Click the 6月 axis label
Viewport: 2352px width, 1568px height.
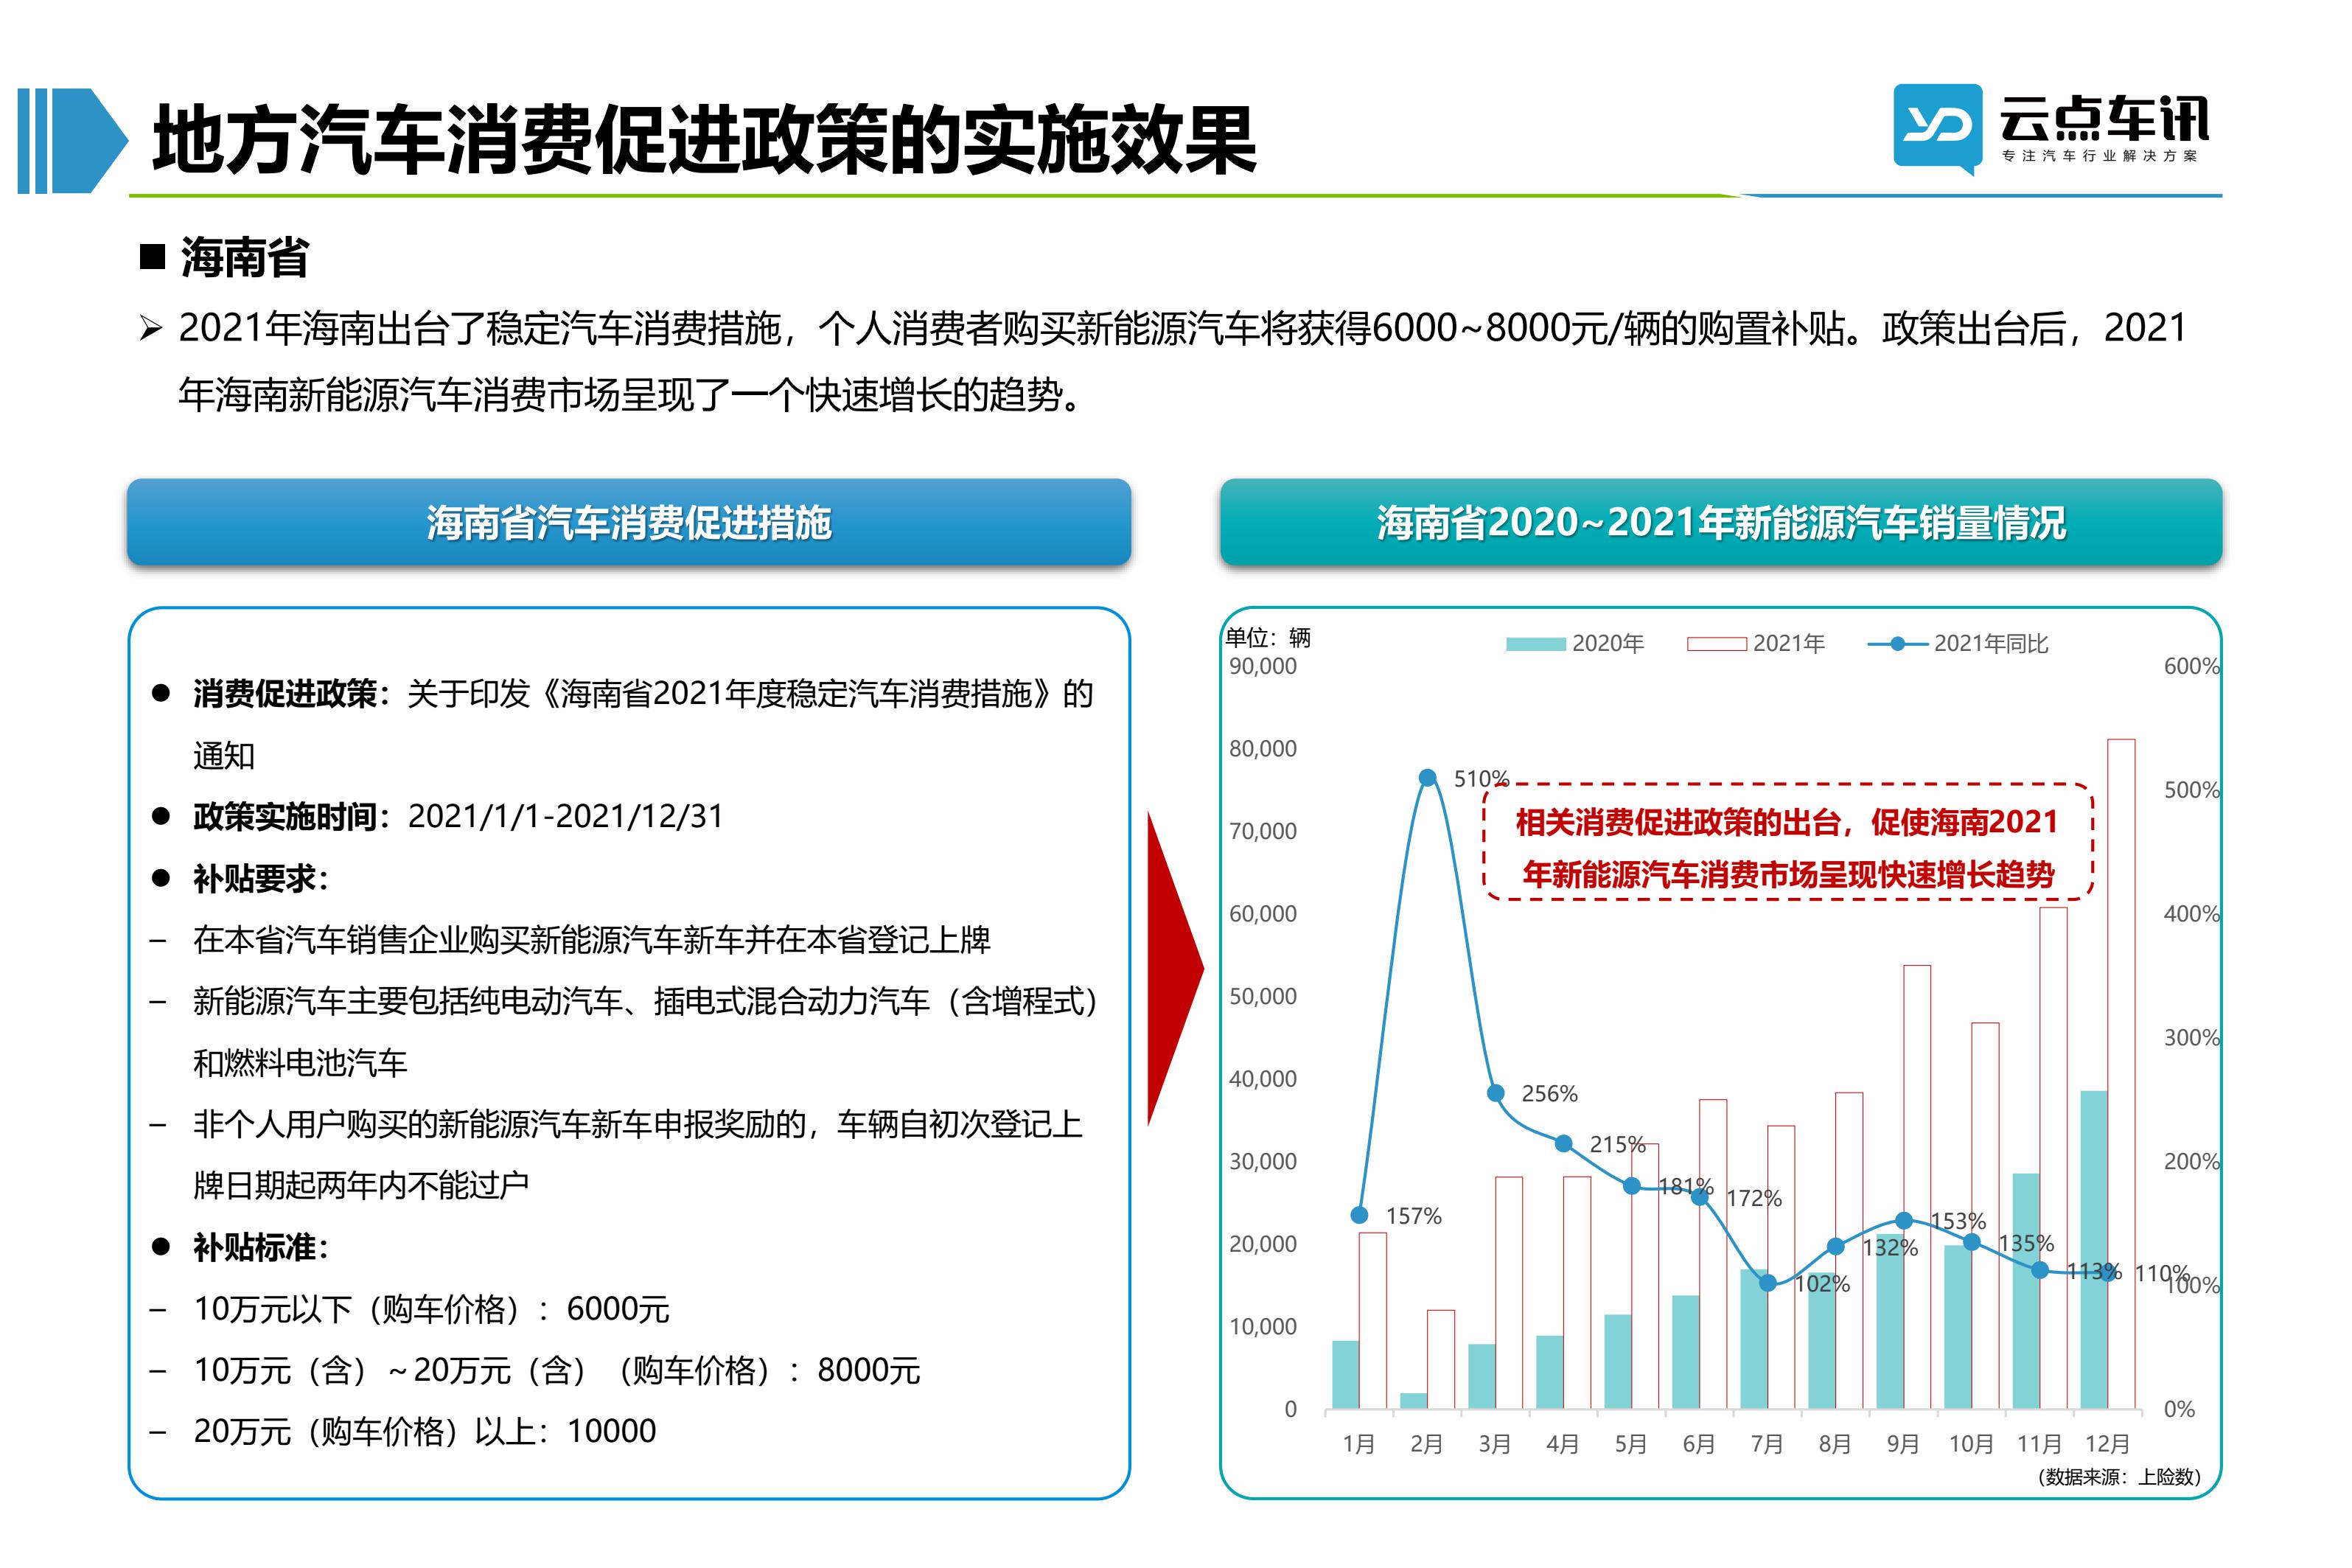click(x=1698, y=1444)
